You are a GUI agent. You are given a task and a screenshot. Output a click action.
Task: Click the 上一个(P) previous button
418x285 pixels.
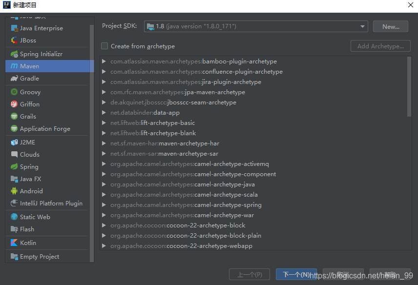coord(250,274)
